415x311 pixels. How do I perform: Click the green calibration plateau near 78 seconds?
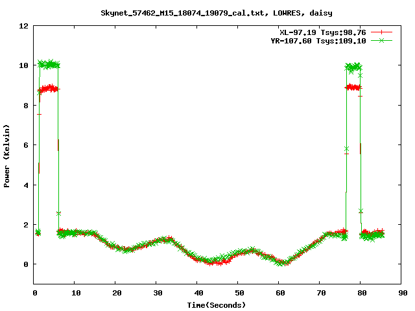point(353,67)
